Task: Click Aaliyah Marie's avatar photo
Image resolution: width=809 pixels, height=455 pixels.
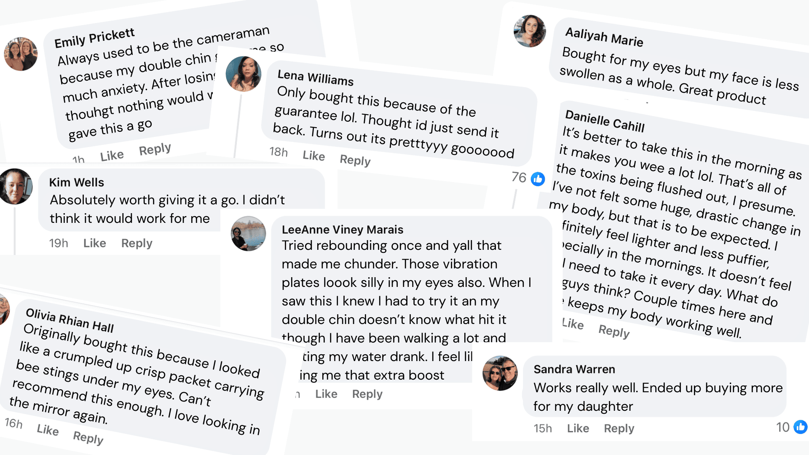Action: [x=530, y=31]
